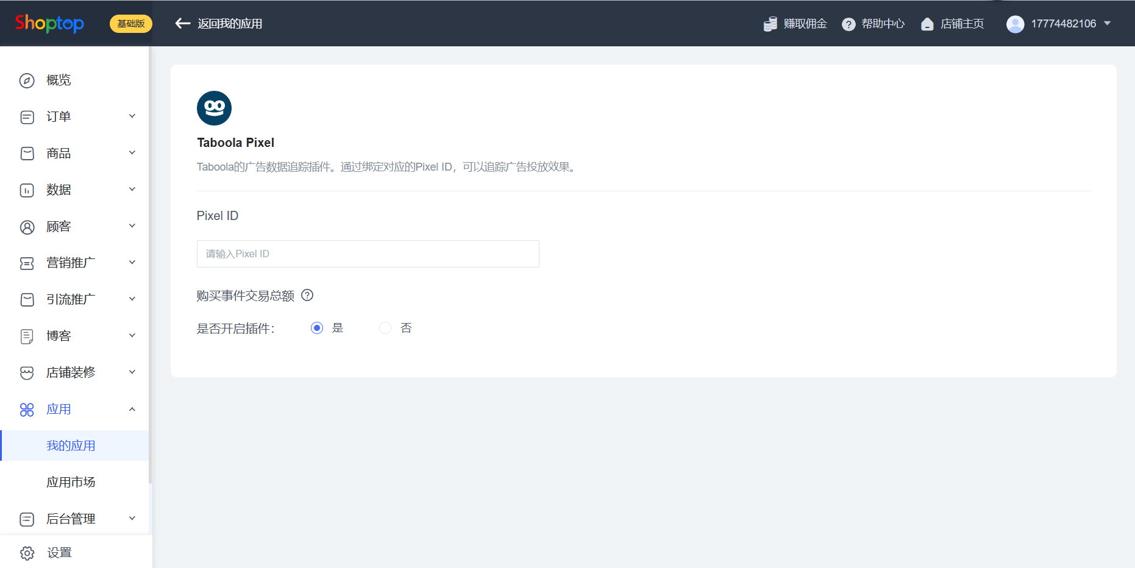Open the account dropdown for 17774482106
Image resolution: width=1135 pixels, height=568 pixels.
(x=1107, y=24)
